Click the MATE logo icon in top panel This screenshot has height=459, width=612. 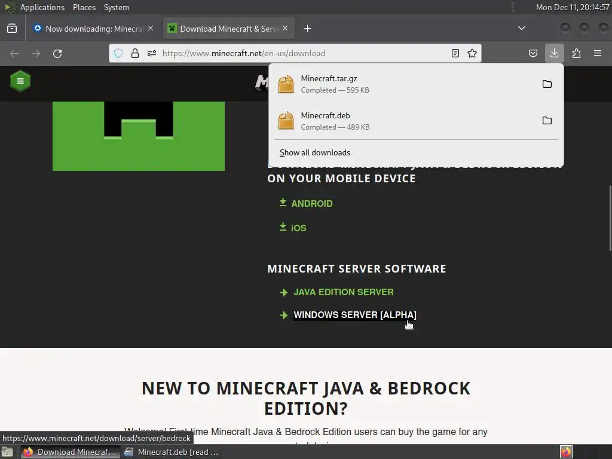[x=10, y=7]
